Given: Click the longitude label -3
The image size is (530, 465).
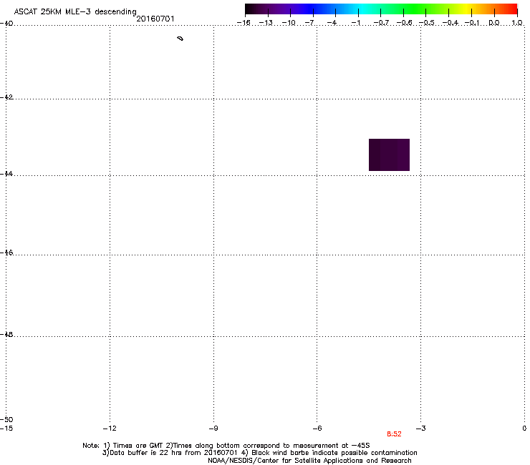Looking at the screenshot, I should [420, 429].
